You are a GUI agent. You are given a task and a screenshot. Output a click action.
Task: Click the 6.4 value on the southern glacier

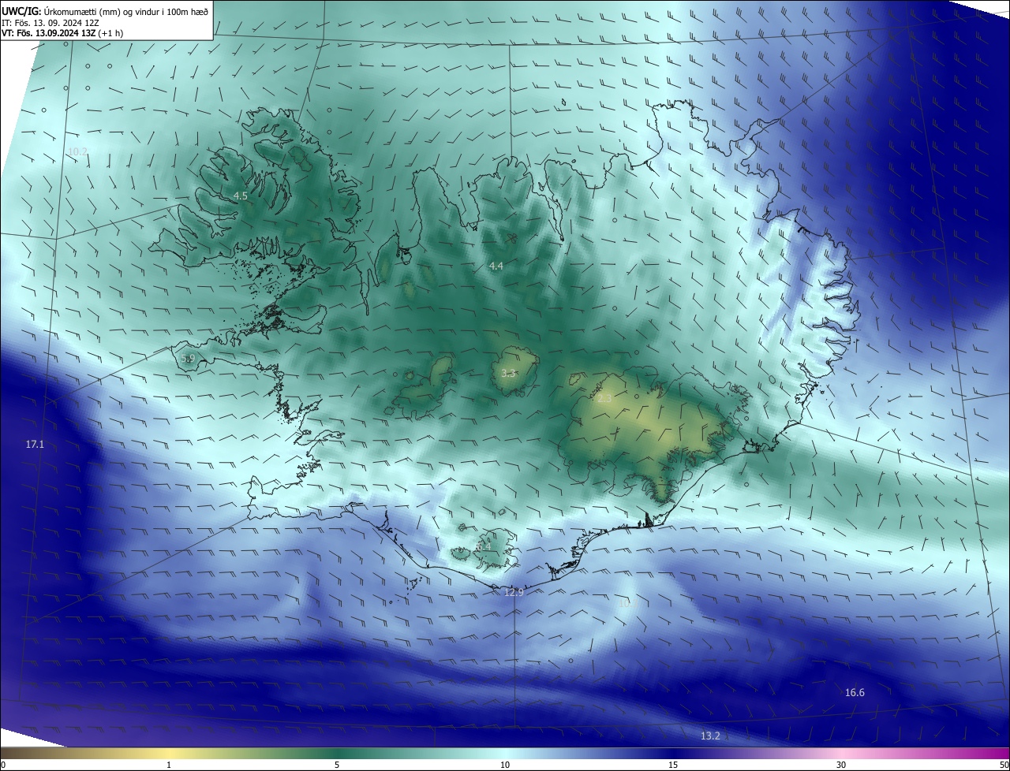[484, 546]
